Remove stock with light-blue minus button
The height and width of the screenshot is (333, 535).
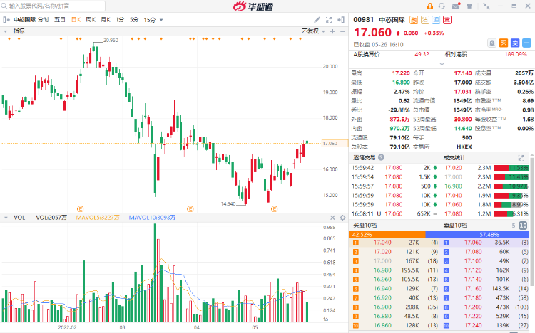[x=527, y=43]
